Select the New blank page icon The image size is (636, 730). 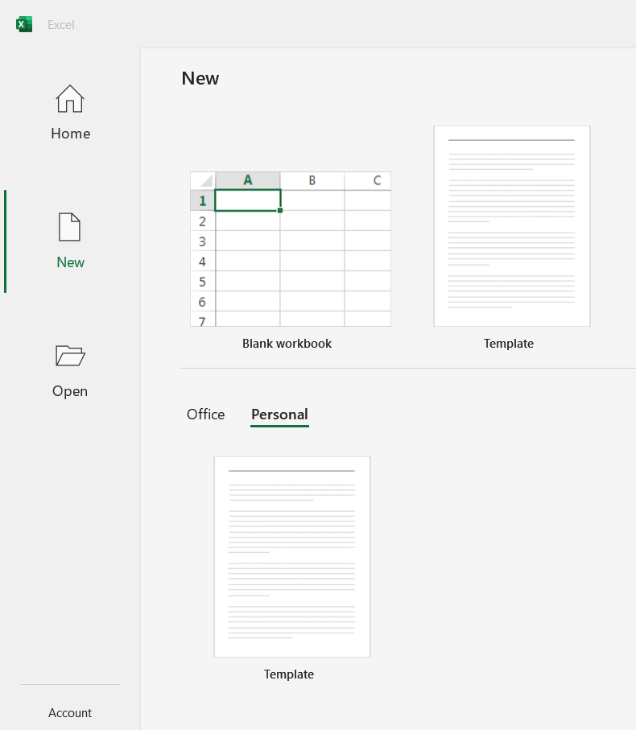(x=70, y=227)
